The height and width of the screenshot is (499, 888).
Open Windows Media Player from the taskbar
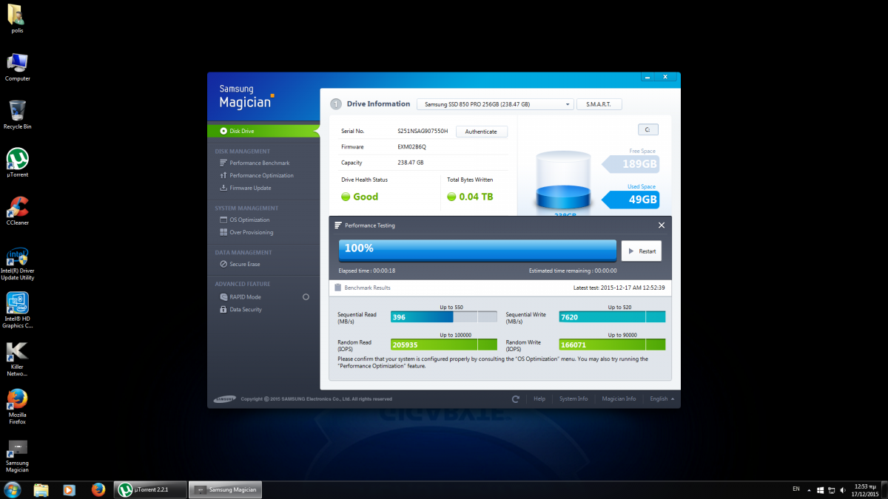(x=70, y=489)
